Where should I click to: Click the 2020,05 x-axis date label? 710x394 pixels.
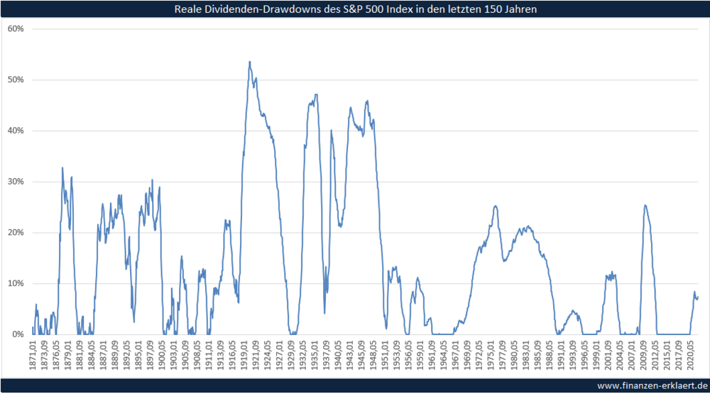click(x=691, y=355)
